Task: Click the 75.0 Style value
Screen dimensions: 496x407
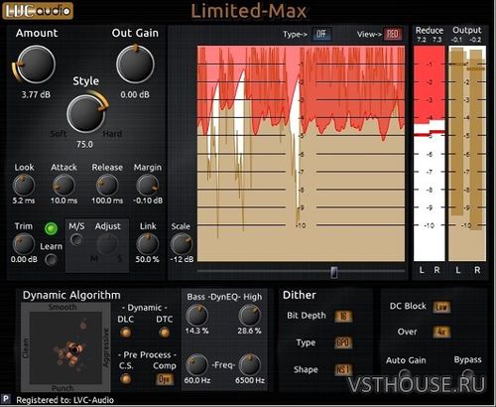Action: point(84,145)
